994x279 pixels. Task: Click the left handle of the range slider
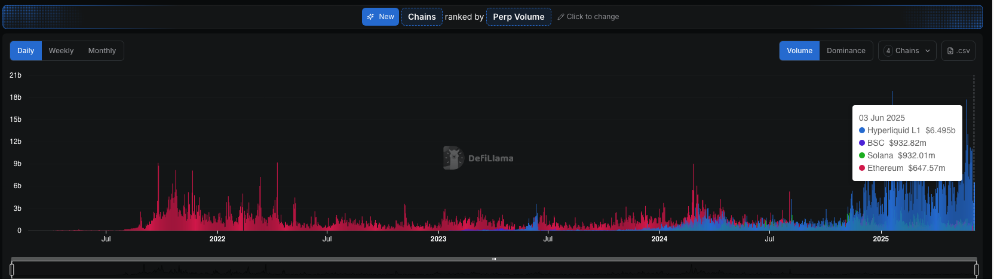pos(12,270)
